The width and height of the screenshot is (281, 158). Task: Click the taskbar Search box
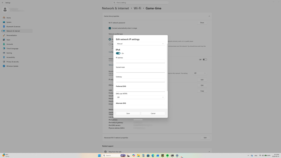point(114,156)
